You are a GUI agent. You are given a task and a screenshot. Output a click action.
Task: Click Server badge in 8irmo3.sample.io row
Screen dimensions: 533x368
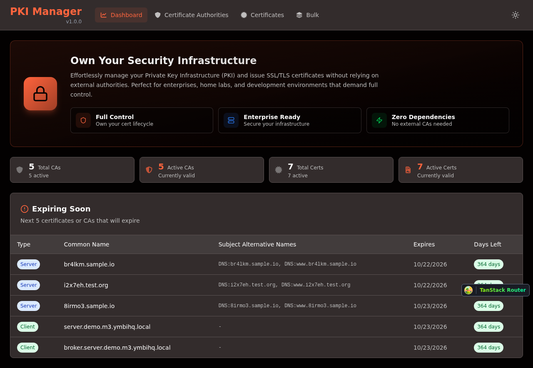[28, 306]
